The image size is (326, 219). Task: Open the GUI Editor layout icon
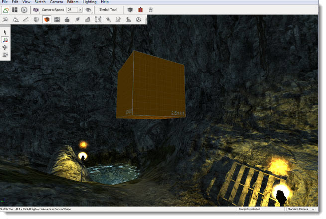[15, 10]
